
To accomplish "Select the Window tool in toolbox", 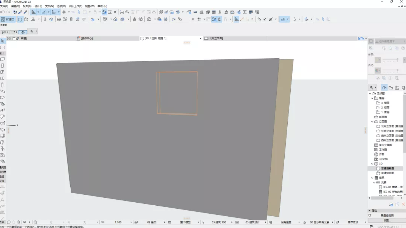I will pyautogui.click(x=3, y=72).
